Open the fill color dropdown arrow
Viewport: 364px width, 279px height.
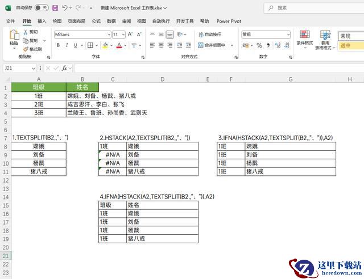111,45
